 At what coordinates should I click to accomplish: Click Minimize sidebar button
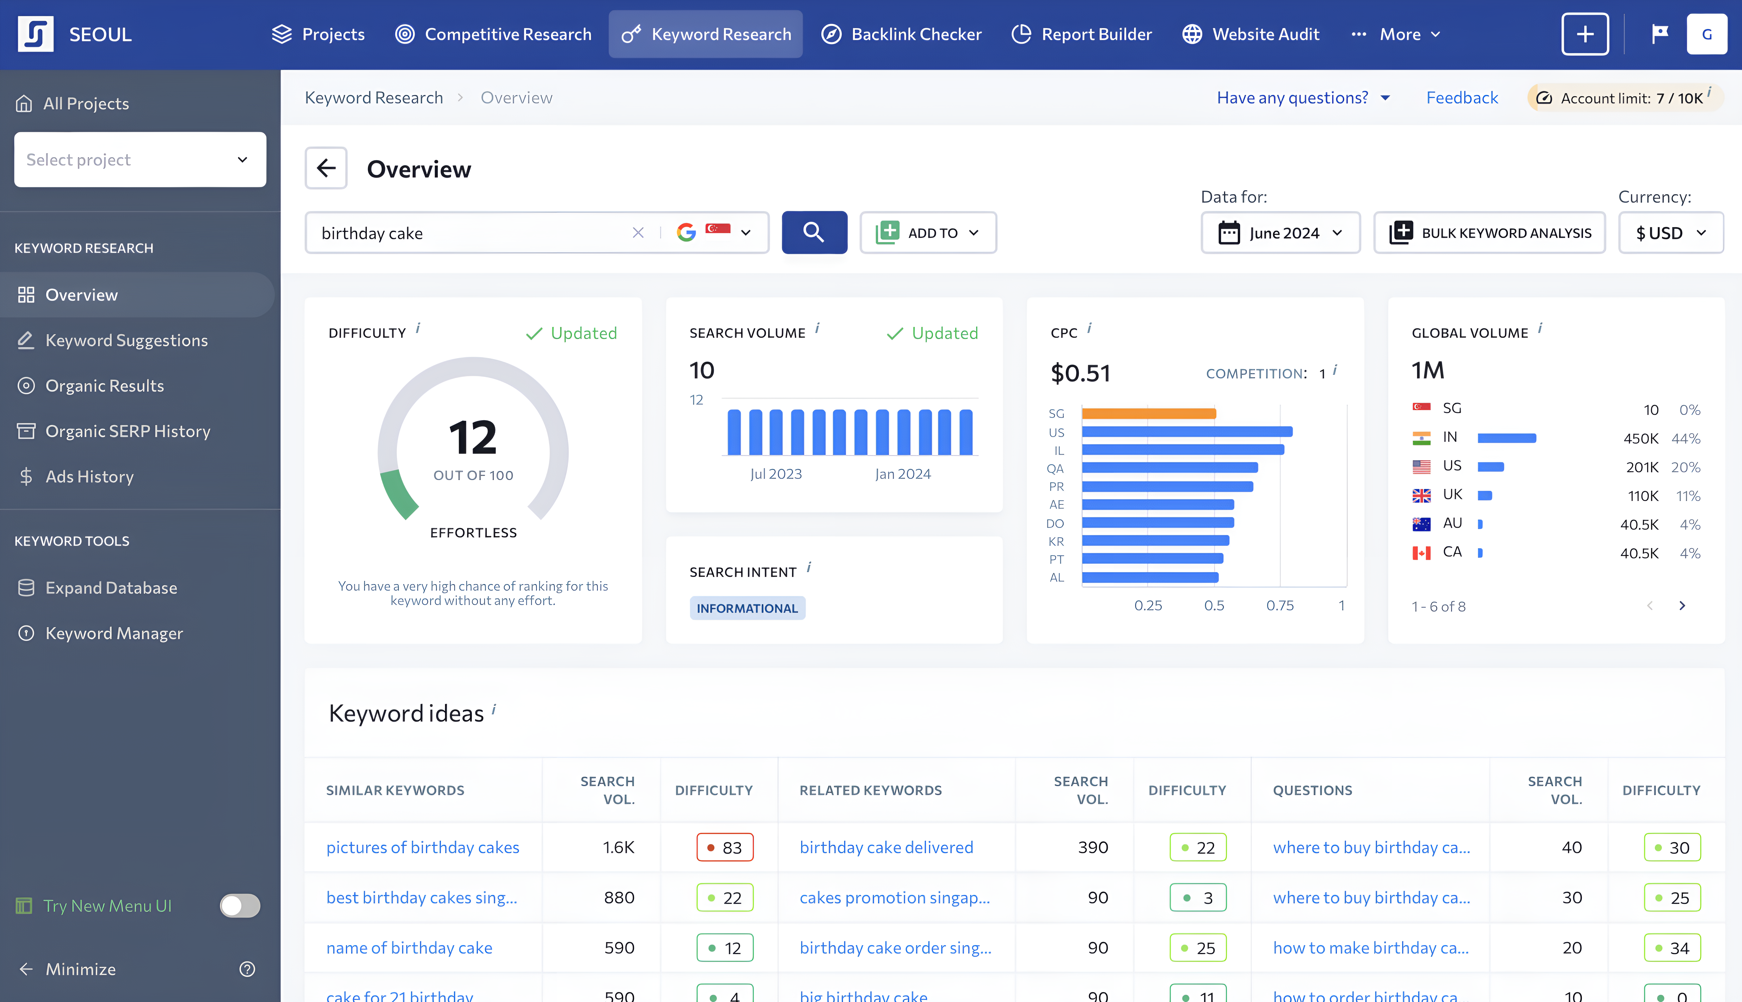click(68, 969)
